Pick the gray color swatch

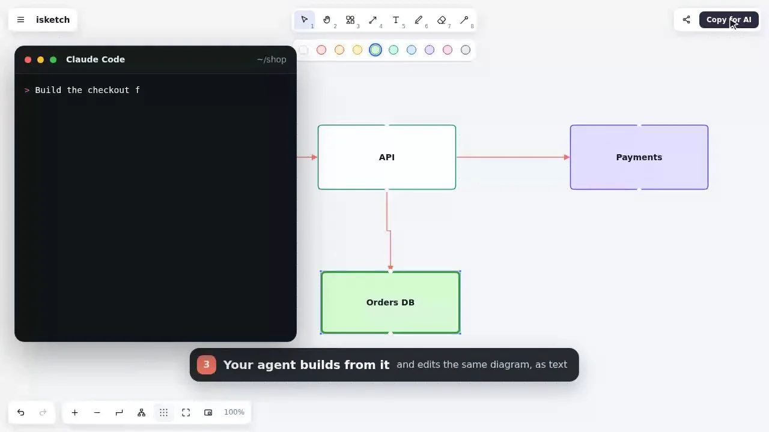(x=466, y=50)
